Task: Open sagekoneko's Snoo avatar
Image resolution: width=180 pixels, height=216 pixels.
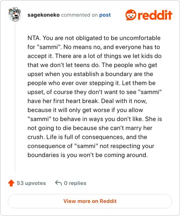Action: tap(14, 14)
